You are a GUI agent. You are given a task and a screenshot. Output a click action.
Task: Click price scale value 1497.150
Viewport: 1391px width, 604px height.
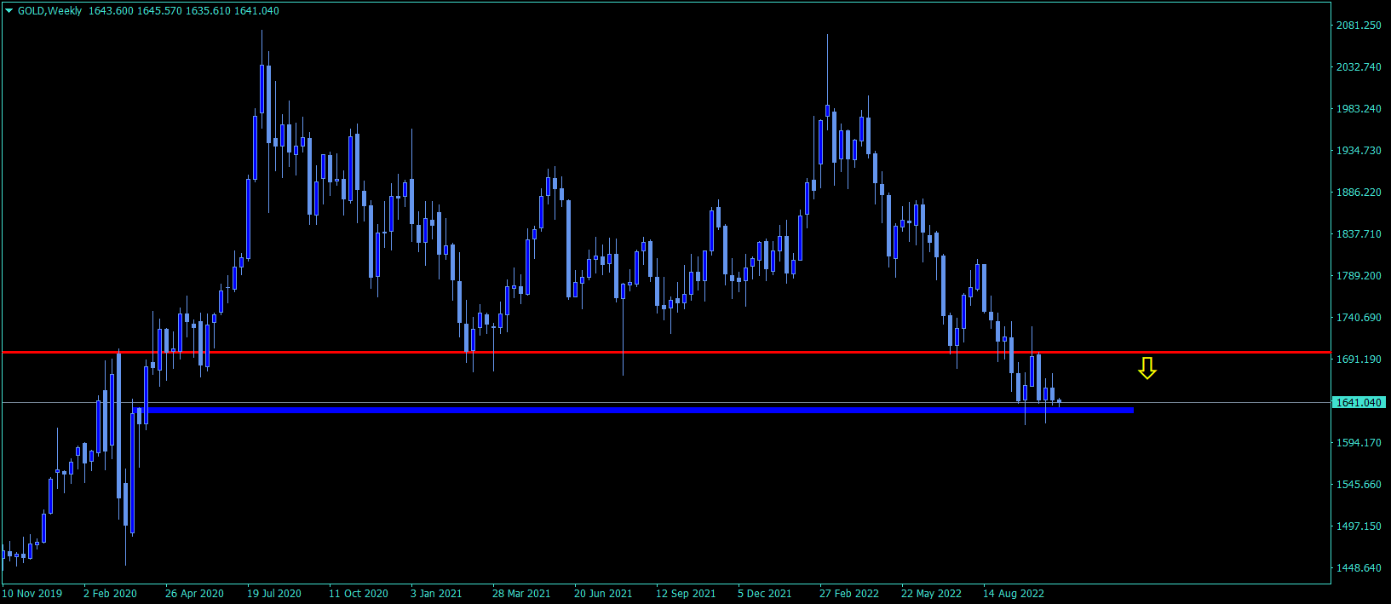point(1359,526)
